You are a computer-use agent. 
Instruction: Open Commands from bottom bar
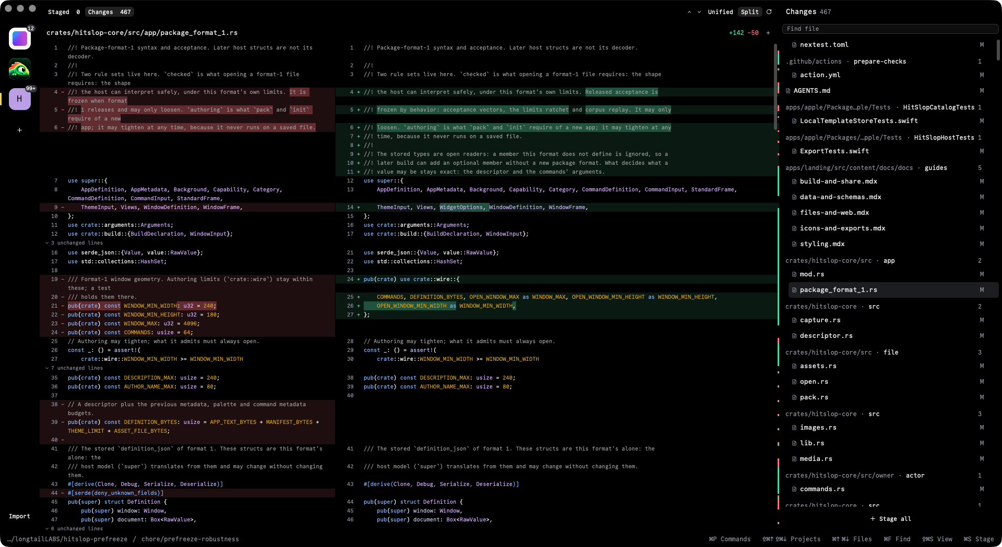click(730, 539)
